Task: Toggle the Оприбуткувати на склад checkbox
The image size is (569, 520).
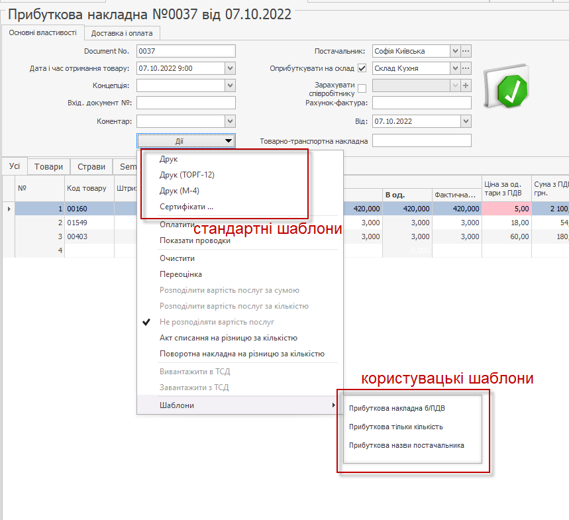Action: tap(362, 68)
